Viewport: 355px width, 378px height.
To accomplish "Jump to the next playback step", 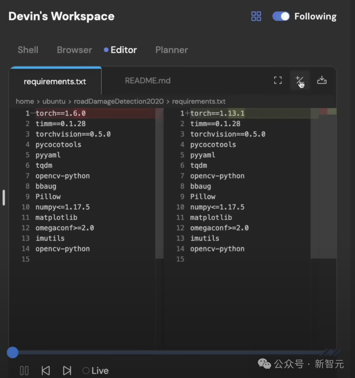I will [67, 370].
